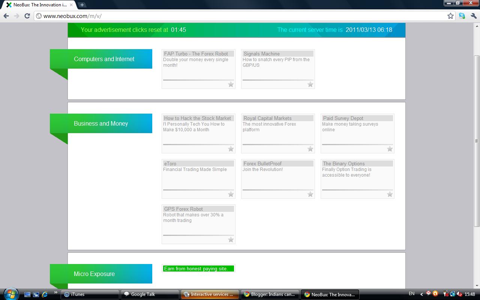The image size is (480, 300).
Task: Click star on eToro ad
Action: 231,194
